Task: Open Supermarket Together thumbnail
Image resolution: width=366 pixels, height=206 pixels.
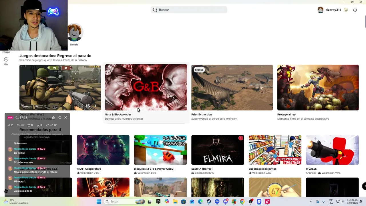Action: tap(275, 150)
